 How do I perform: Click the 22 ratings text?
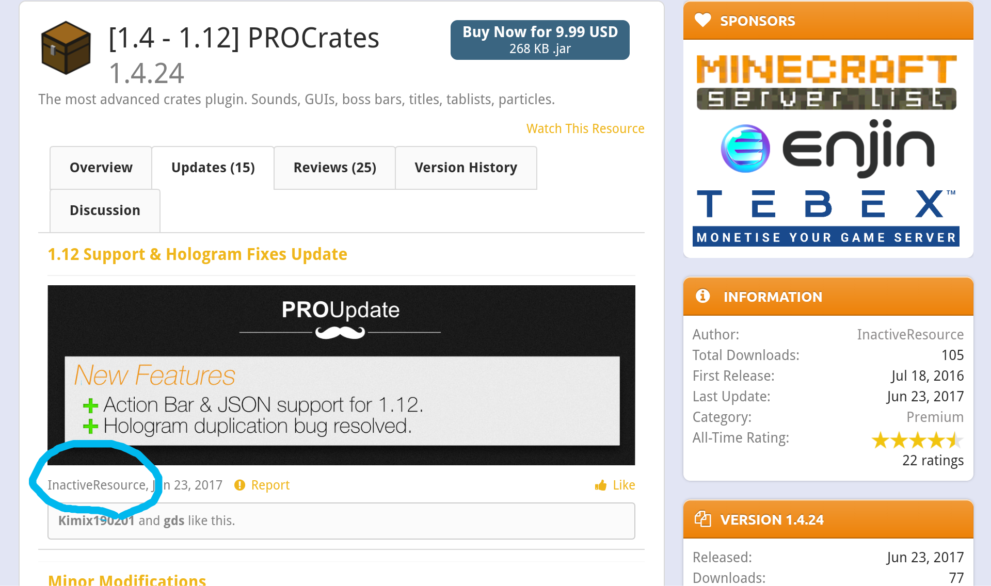tap(933, 460)
